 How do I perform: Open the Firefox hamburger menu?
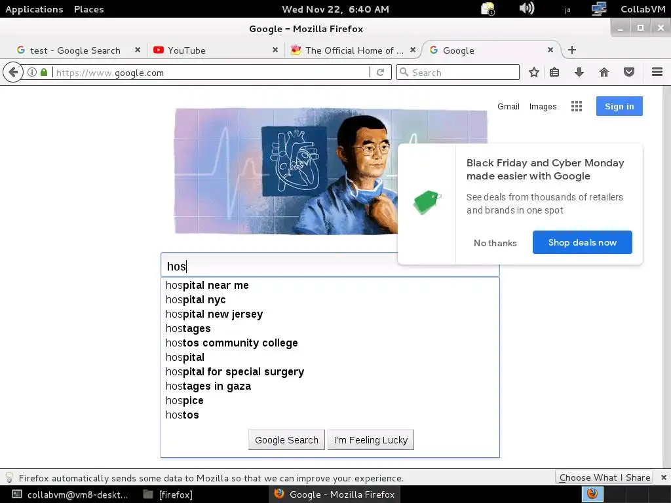click(x=657, y=72)
